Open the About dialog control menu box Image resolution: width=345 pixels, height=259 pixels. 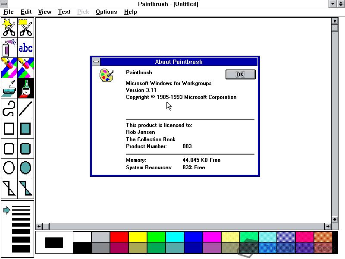click(96, 62)
